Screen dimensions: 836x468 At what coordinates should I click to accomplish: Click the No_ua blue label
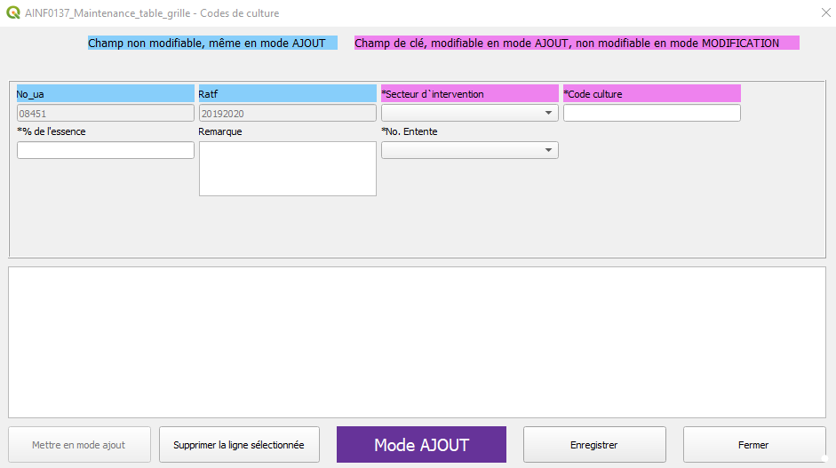[x=106, y=94]
